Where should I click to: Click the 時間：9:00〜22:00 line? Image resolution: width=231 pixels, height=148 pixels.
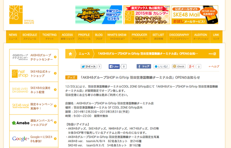(x=87, y=116)
